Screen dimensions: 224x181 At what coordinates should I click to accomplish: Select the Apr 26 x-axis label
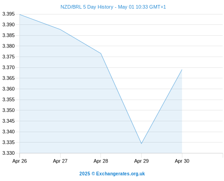point(19,161)
